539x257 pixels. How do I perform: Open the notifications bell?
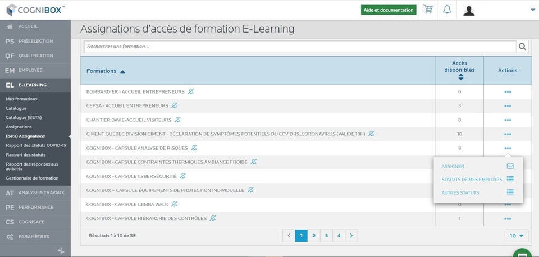447,10
